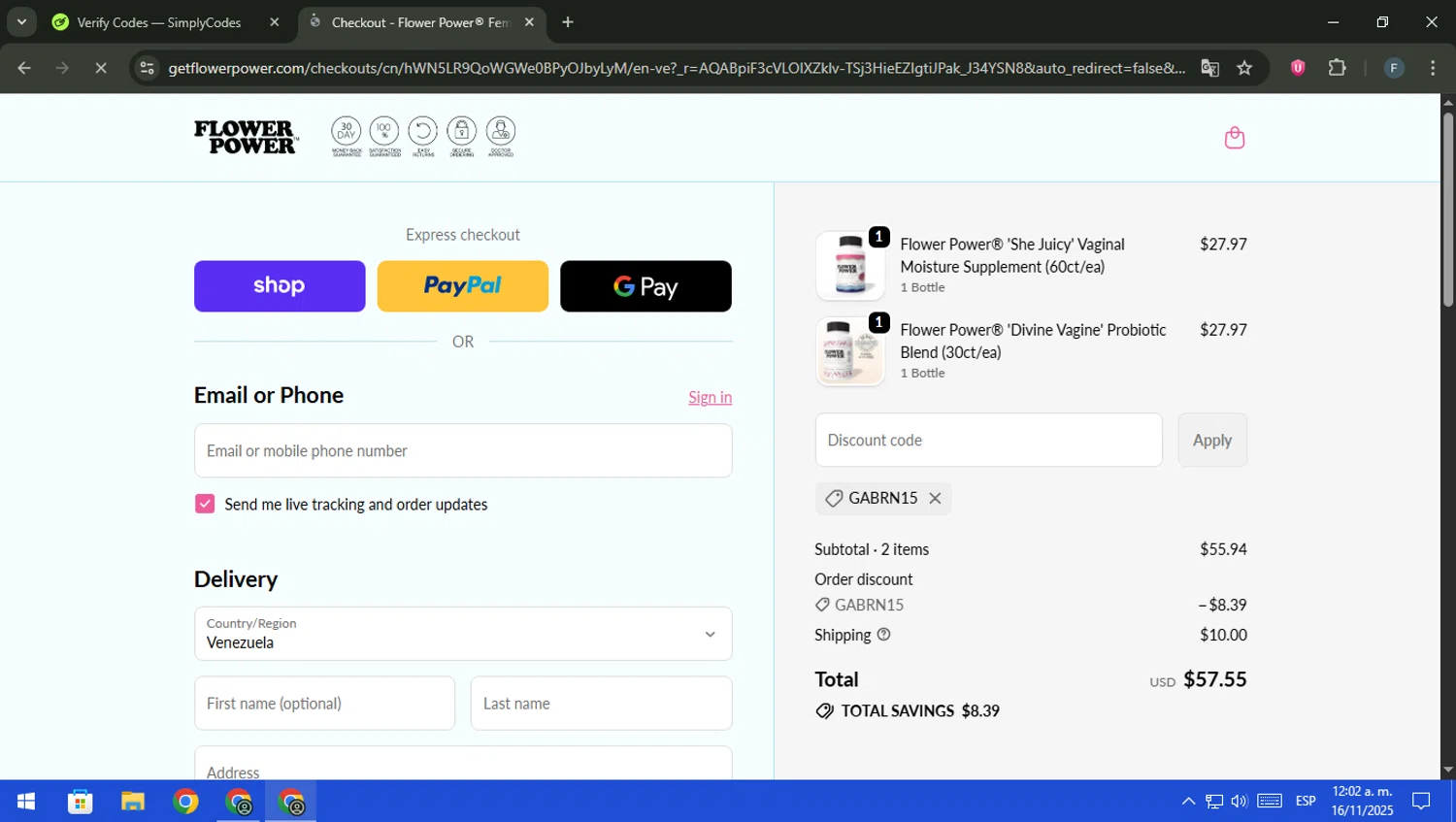1456x822 pixels.
Task: Select the Checkout - Flower Power tab
Action: (x=419, y=22)
